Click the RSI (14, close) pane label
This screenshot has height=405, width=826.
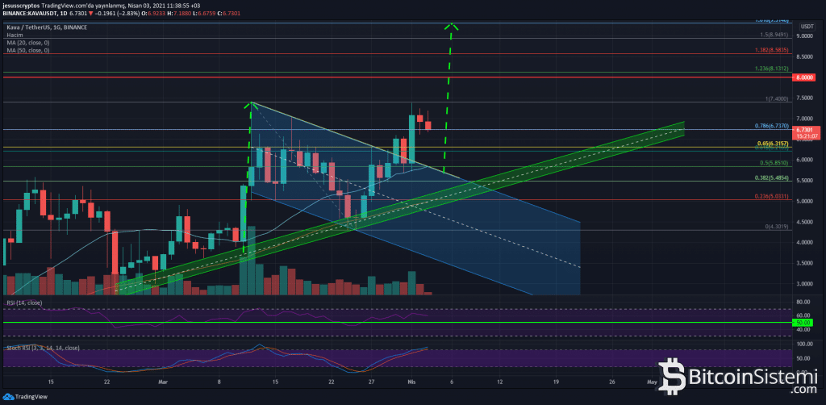[x=23, y=303]
